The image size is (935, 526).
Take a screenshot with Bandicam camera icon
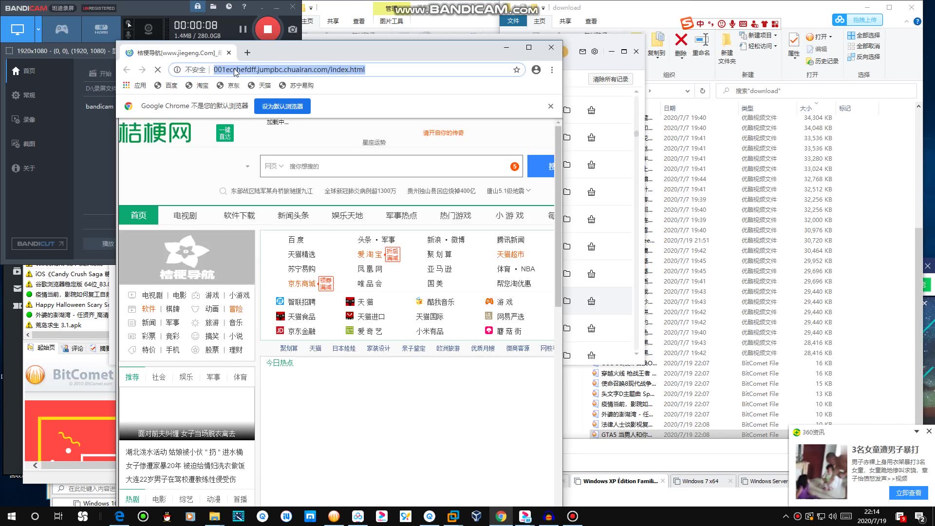tap(292, 29)
